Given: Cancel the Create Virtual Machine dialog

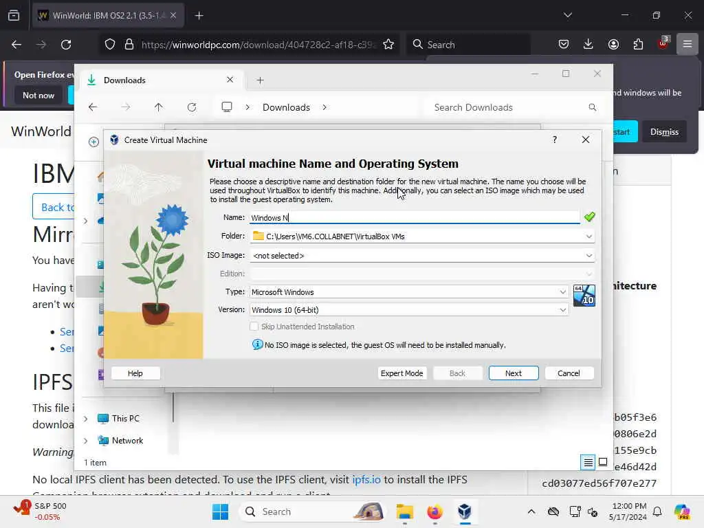Looking at the screenshot, I should point(569,373).
